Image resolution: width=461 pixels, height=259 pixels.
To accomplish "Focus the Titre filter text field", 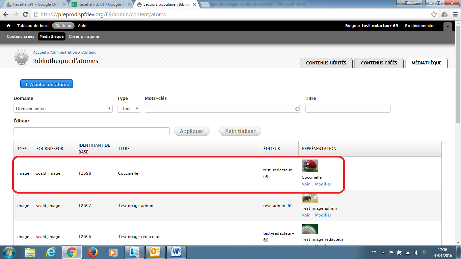I will [x=348, y=109].
